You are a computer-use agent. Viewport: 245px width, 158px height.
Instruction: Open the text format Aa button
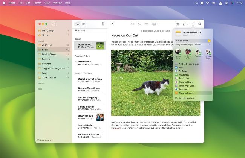(132, 24)
